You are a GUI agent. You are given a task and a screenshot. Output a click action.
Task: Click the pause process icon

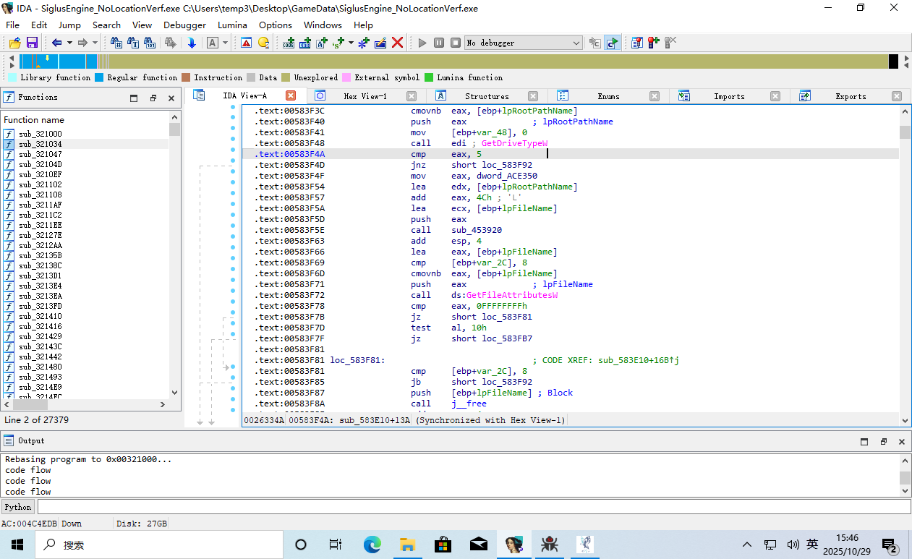pos(439,43)
